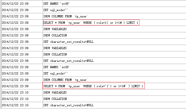Click the timestamp beside the role=1 SELECT query
This screenshot has height=109, width=186.
click(15, 23)
